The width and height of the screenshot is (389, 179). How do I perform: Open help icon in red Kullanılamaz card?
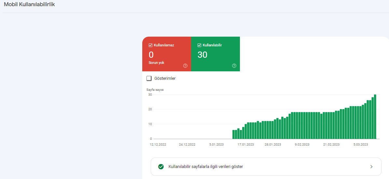tap(185, 66)
